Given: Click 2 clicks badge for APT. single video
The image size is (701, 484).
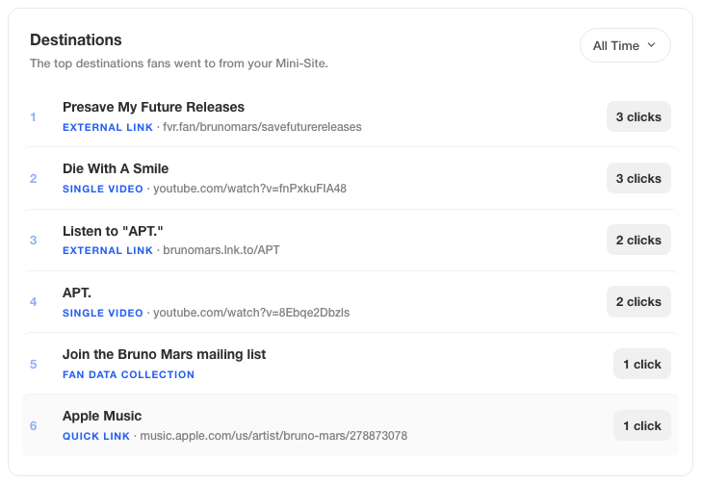Looking at the screenshot, I should [638, 302].
